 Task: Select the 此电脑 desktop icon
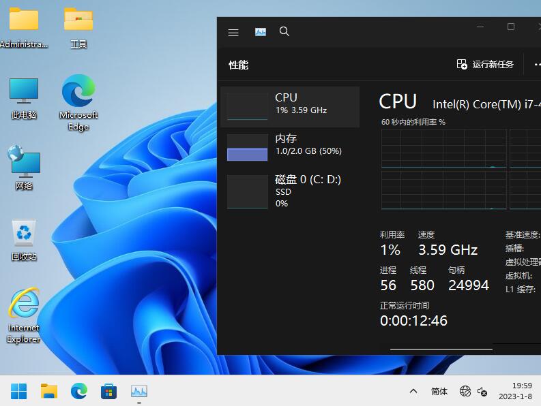click(24, 98)
